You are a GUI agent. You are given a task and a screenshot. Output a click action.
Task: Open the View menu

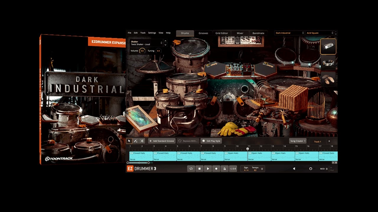point(161,33)
